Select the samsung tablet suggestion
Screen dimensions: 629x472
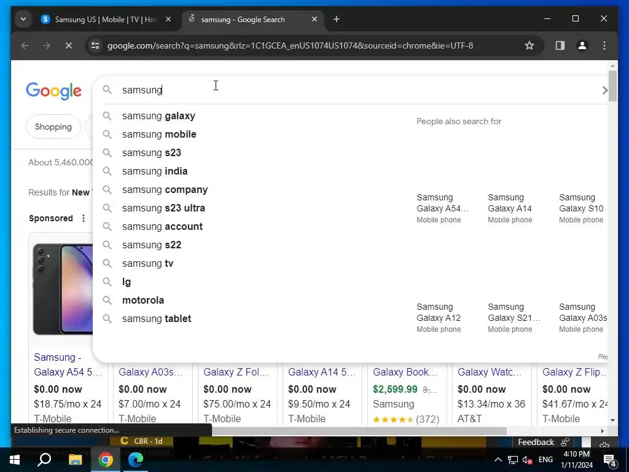pos(157,319)
